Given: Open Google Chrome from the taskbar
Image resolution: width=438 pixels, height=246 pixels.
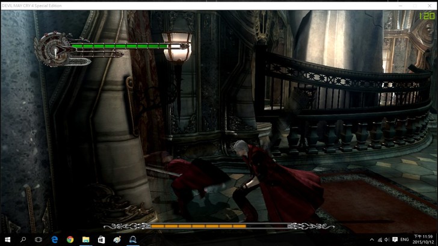Looking at the screenshot, I should click(70, 239).
